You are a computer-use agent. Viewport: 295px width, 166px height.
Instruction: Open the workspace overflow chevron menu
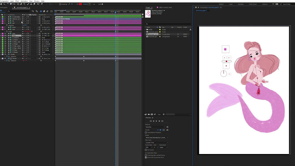tap(273, 4)
